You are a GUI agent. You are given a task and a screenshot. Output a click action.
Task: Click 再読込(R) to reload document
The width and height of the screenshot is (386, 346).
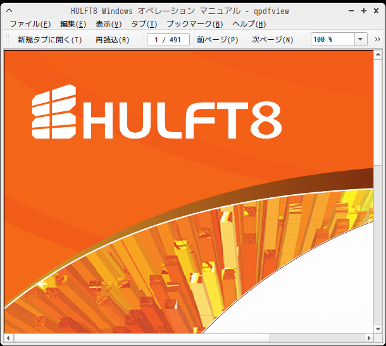112,40
